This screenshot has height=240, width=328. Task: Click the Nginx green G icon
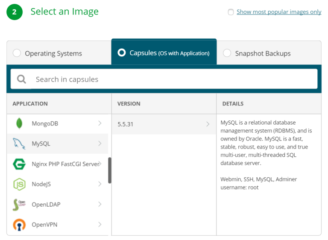(x=19, y=164)
